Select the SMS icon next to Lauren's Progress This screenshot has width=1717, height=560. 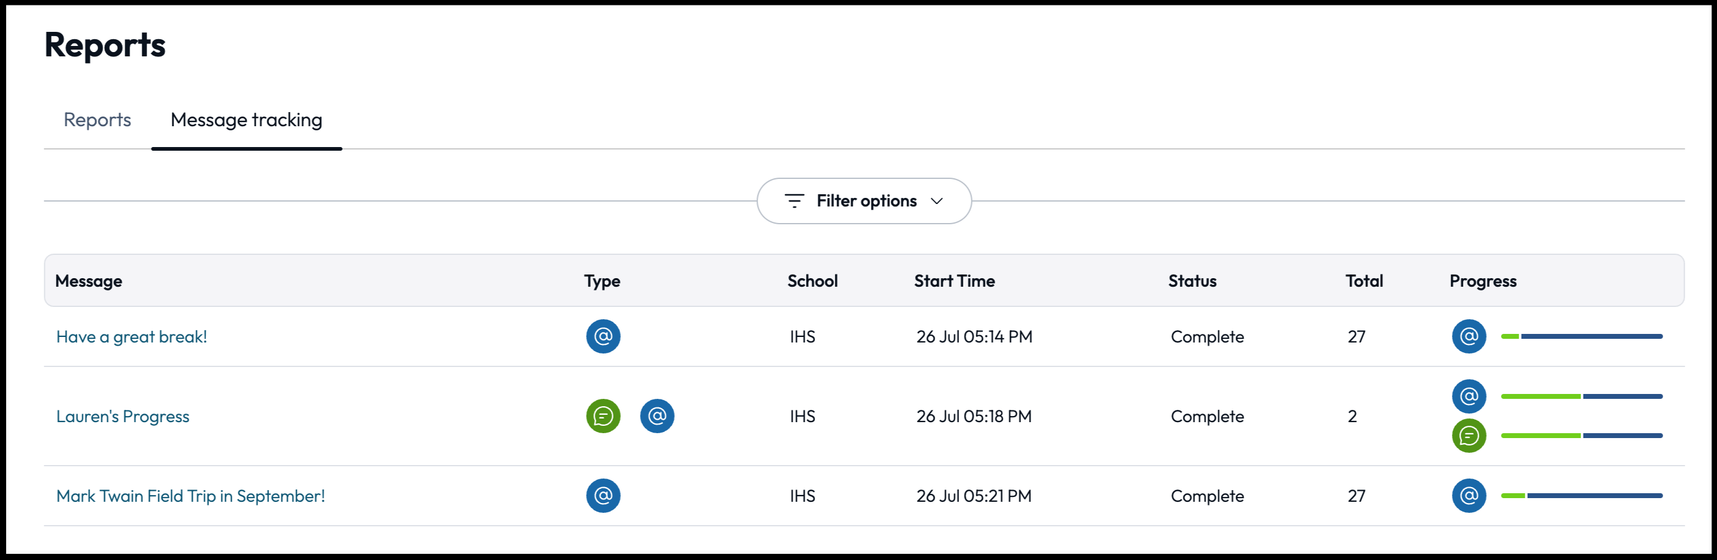[x=602, y=416]
